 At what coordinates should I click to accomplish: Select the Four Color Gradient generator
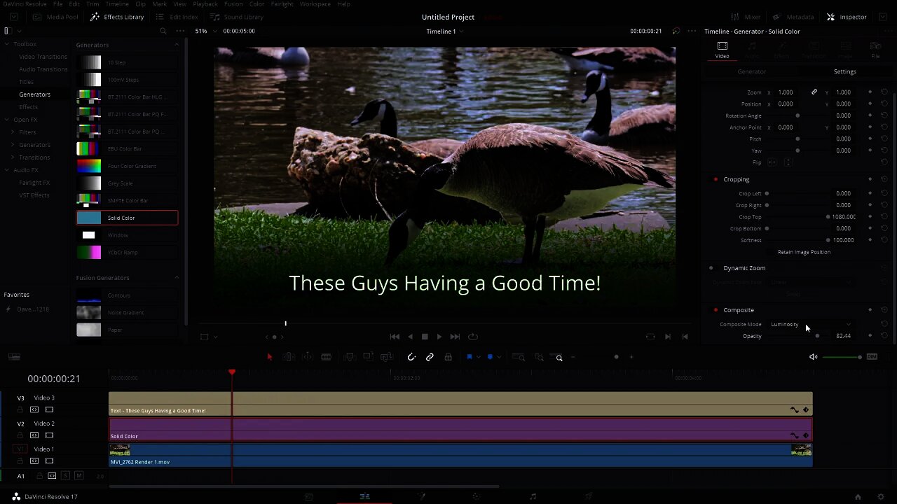(127, 166)
